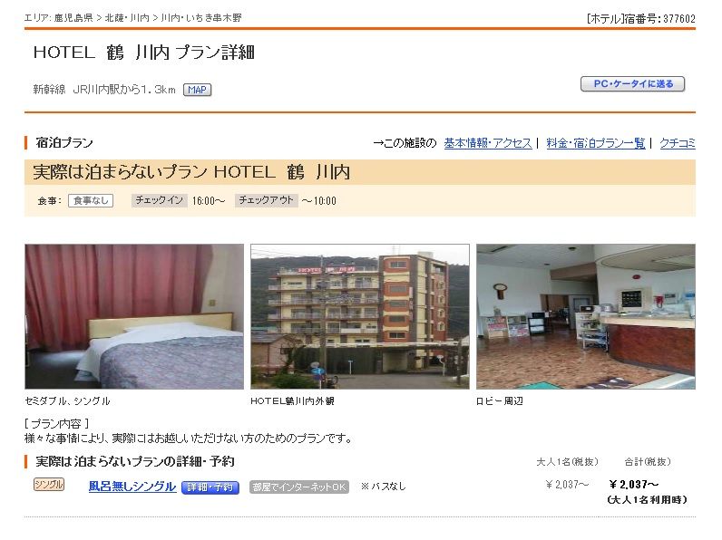View the semi-double single bedroom photo

(134, 316)
